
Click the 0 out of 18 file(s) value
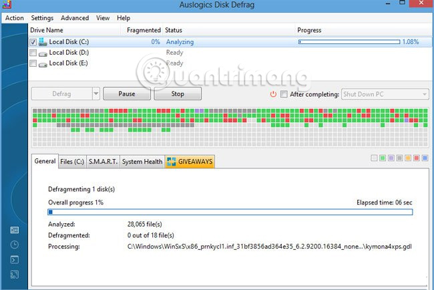[151, 235]
